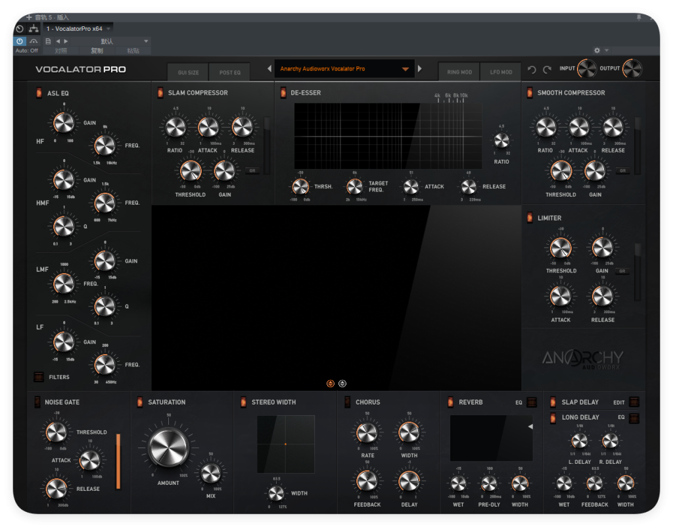
Task: Click the 复制 copy button
Action: (x=97, y=51)
